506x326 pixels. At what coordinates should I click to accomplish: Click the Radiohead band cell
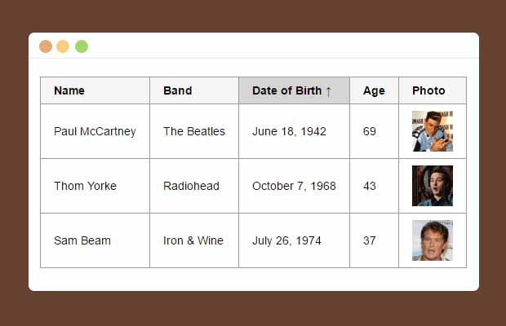pos(194,186)
